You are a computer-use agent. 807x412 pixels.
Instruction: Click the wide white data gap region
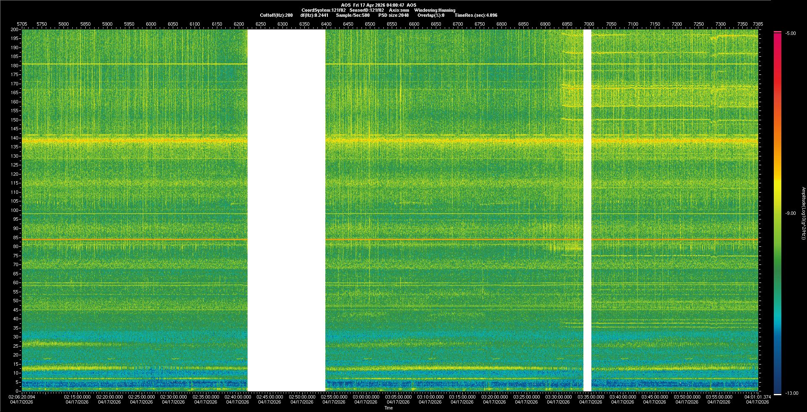286,210
